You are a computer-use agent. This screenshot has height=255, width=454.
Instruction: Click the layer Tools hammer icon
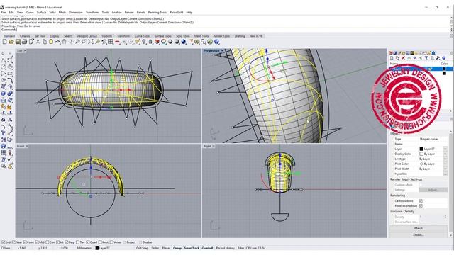tap(438, 58)
